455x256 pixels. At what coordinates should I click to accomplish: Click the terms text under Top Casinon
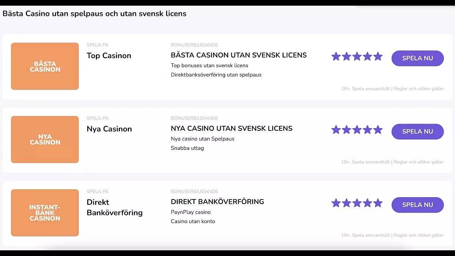coord(392,89)
